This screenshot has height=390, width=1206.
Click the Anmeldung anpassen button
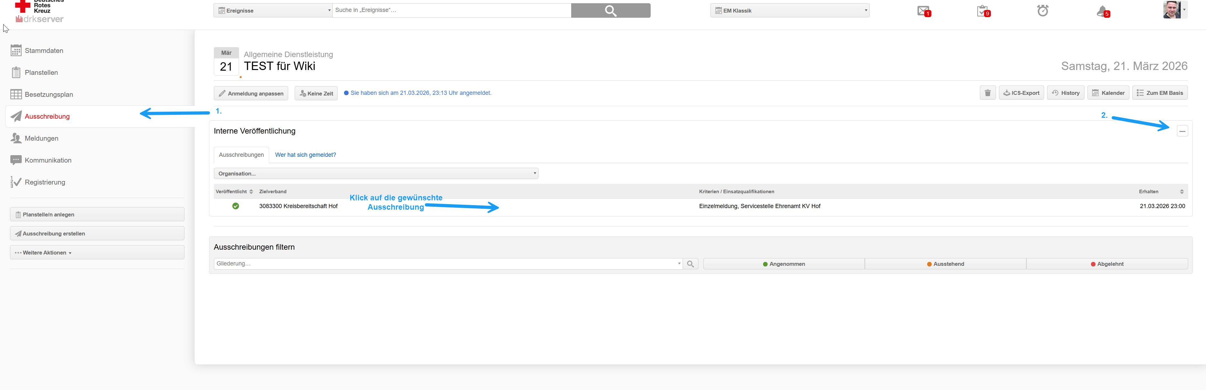(251, 94)
